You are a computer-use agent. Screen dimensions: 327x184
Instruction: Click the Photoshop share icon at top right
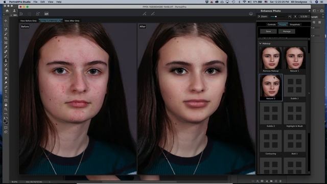pos(322,11)
